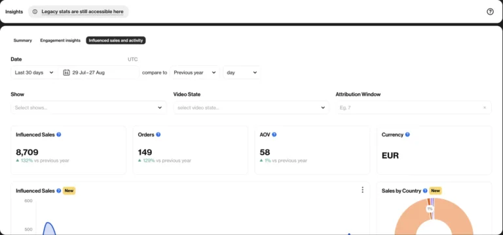Click the New badge next to Sales by Country
503x235 pixels.
click(x=436, y=191)
